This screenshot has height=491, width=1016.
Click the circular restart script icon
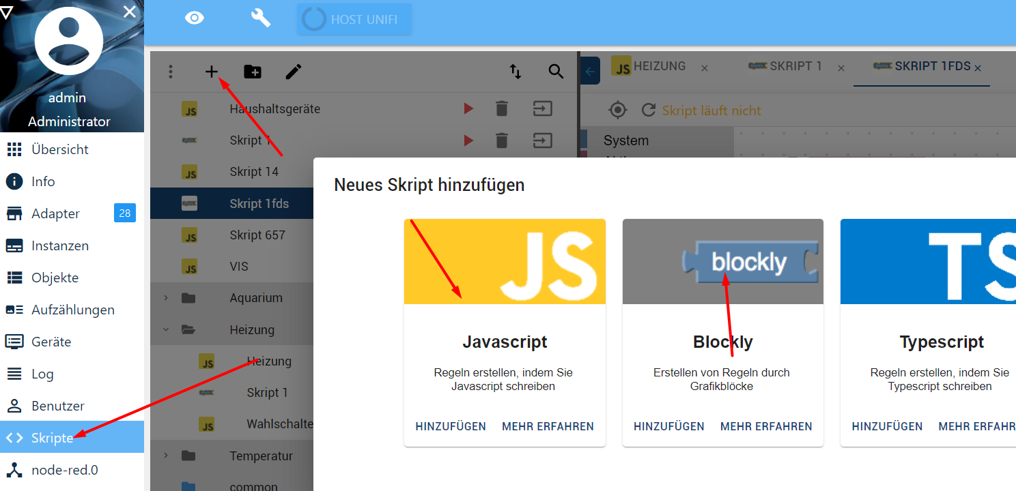pos(649,110)
